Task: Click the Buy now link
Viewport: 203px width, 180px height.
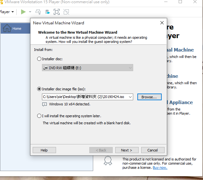Action: (160, 168)
